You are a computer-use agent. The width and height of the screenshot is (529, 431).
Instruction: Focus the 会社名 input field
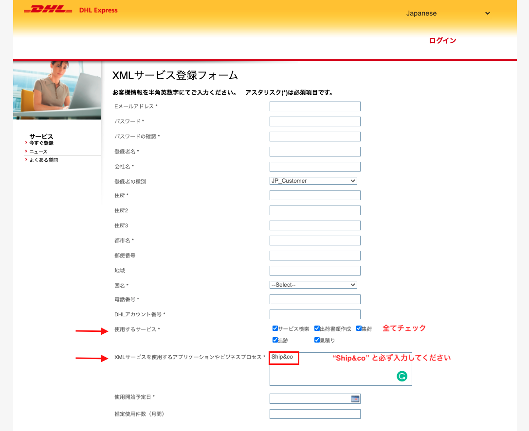(315, 167)
